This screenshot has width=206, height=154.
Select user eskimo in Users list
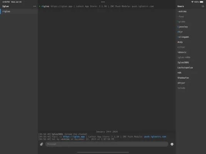click(182, 12)
